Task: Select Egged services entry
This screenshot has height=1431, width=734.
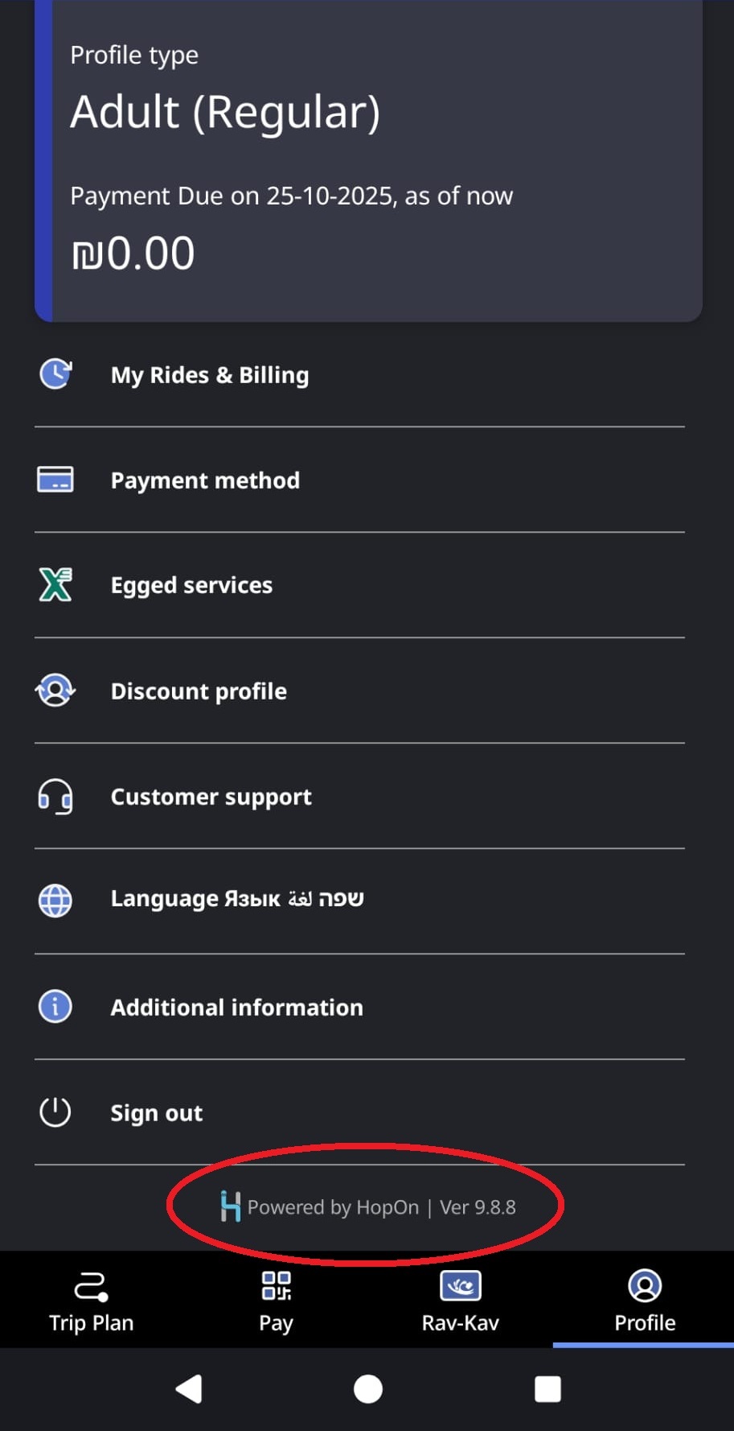Action: pos(191,585)
